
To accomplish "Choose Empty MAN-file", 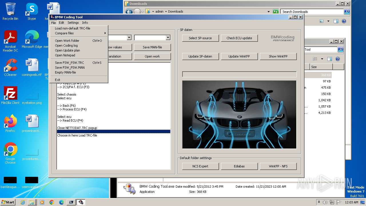I will pyautogui.click(x=79, y=72).
